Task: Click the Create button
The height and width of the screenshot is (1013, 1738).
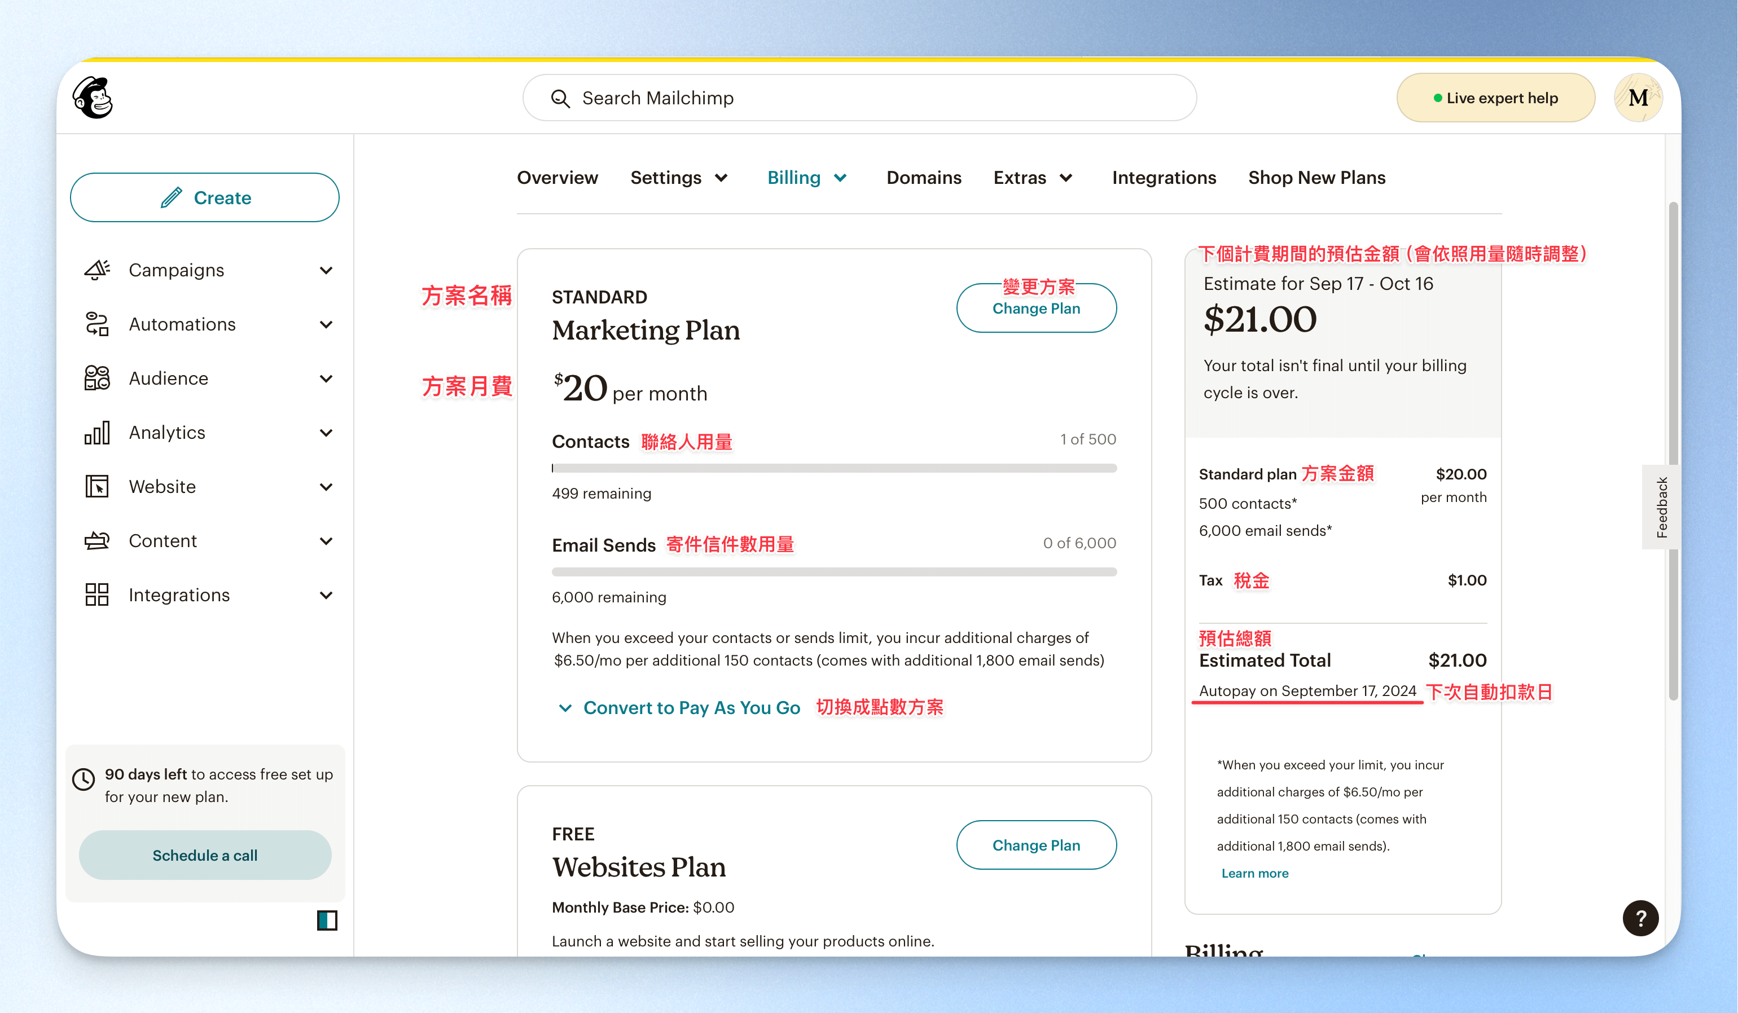Action: (205, 197)
